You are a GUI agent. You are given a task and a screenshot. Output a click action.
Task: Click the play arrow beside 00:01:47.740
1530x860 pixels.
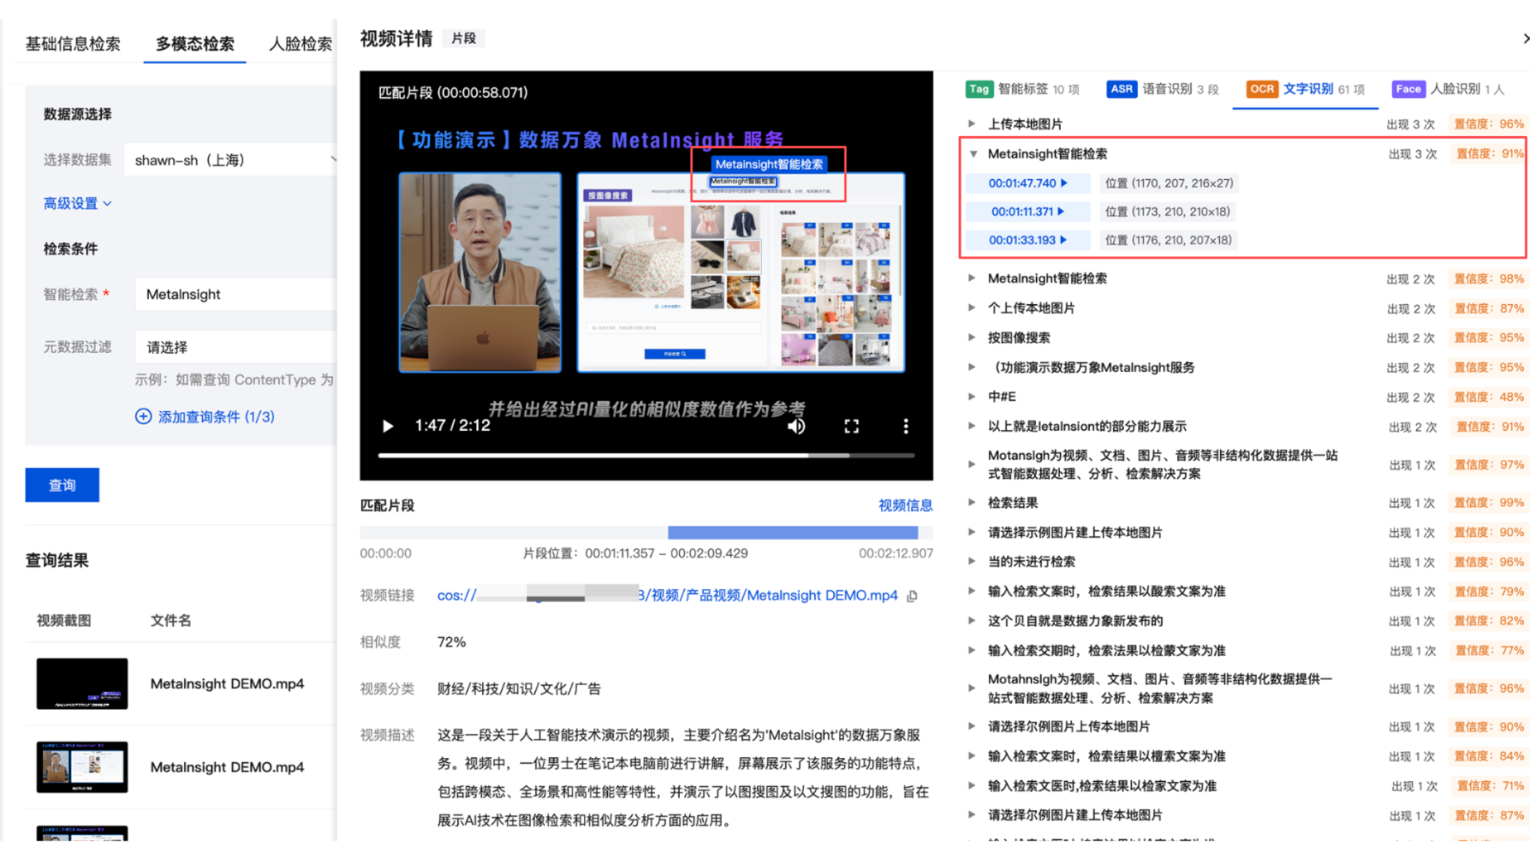pos(1064,183)
